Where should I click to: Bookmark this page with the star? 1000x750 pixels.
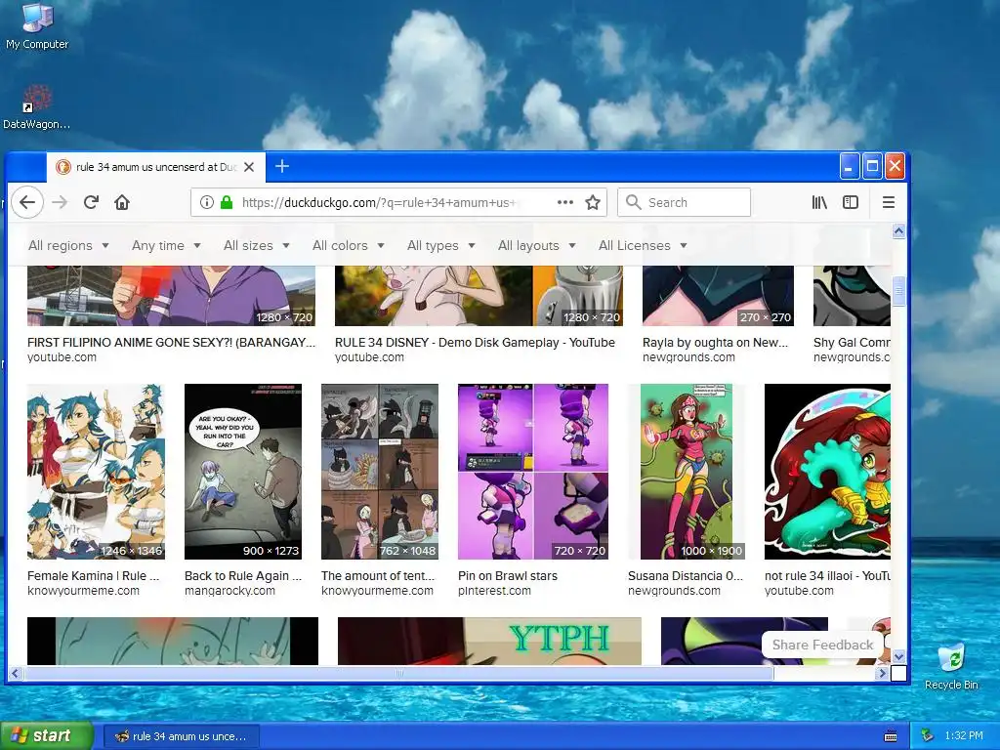tap(593, 203)
